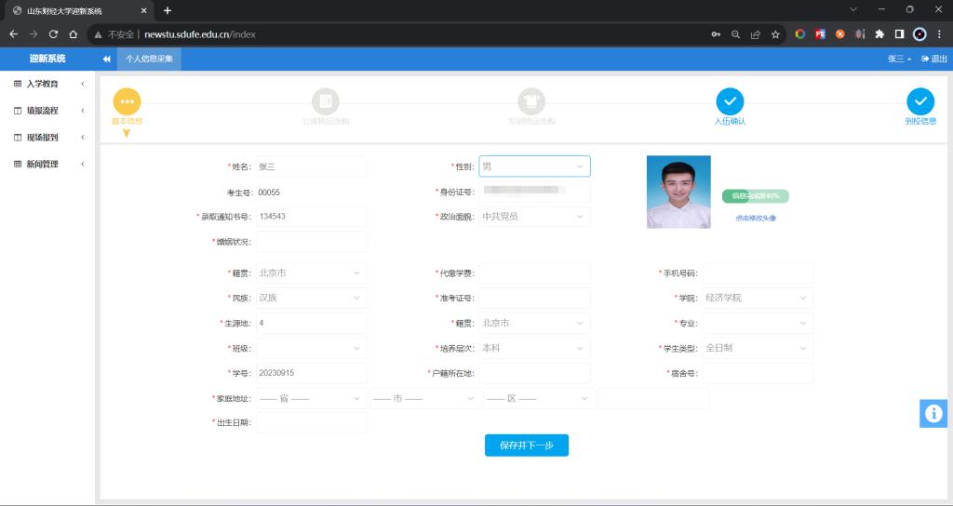Collapse the sidebar with double-arrow icon
This screenshot has height=506, width=953.
107,59
